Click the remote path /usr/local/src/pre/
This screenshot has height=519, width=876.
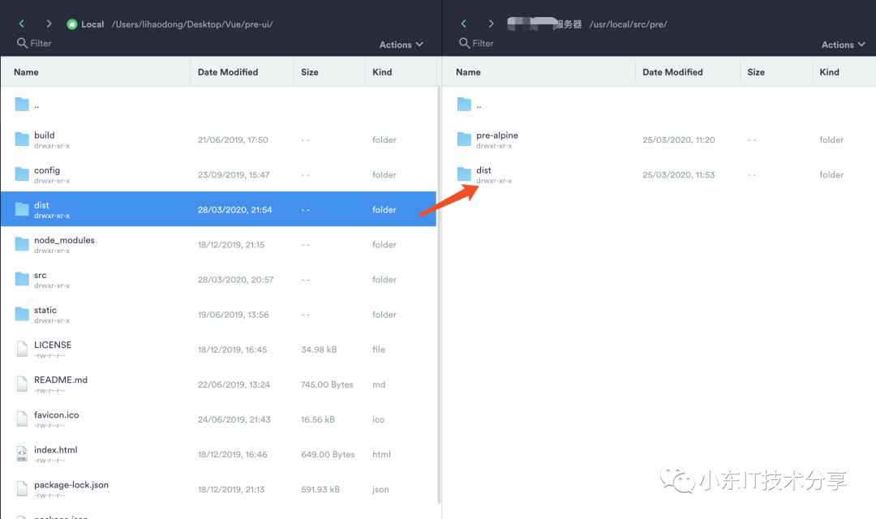click(x=628, y=24)
